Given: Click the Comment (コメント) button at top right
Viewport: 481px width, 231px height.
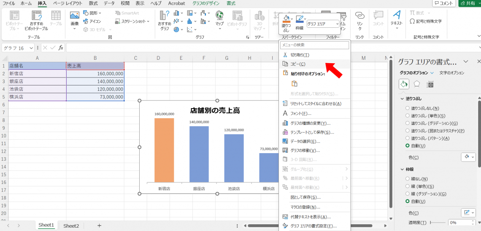Looking at the screenshot, I should [x=444, y=3].
